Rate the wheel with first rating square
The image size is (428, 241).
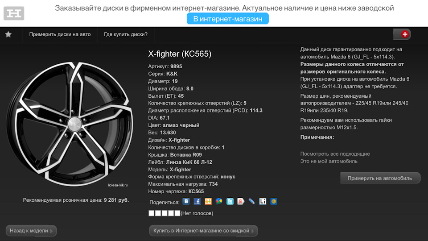coord(152,213)
